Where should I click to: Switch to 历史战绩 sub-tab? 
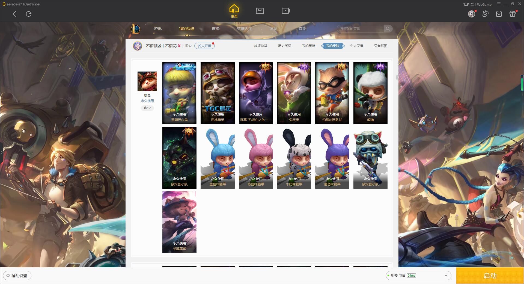pos(285,46)
